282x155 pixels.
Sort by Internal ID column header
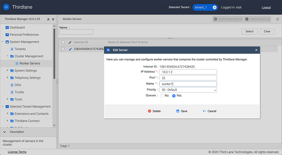tap(81, 42)
